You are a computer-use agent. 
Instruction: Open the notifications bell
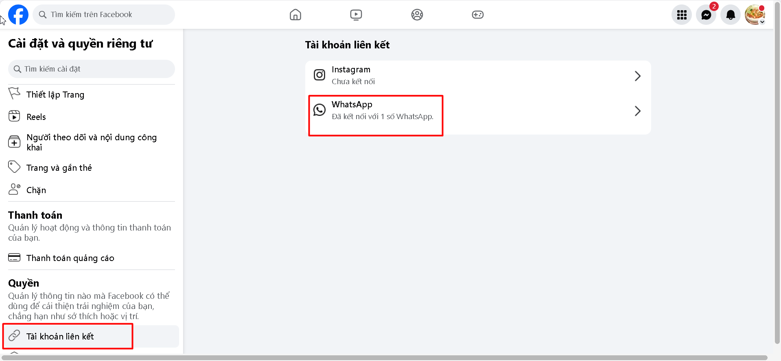(x=731, y=15)
